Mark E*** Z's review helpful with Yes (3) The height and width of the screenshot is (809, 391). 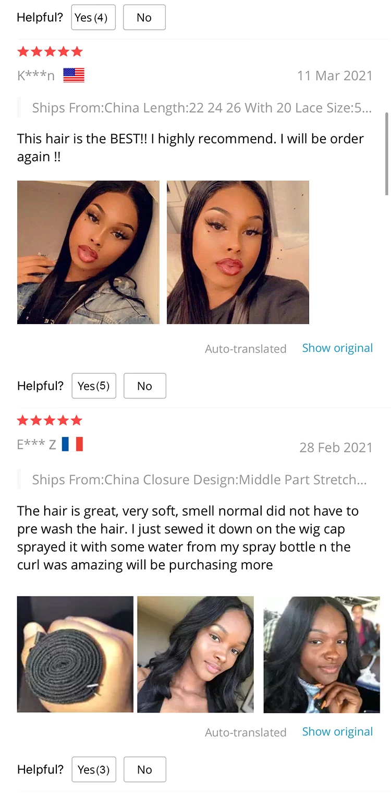coord(94,769)
